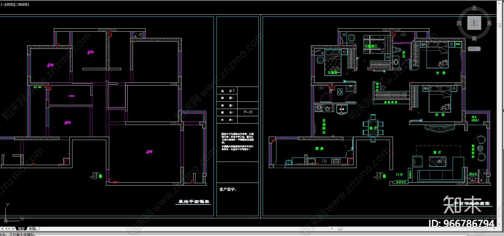Select the 原始平面框架 drawing title text
Screen dimensions: 504x236
[x=194, y=202]
